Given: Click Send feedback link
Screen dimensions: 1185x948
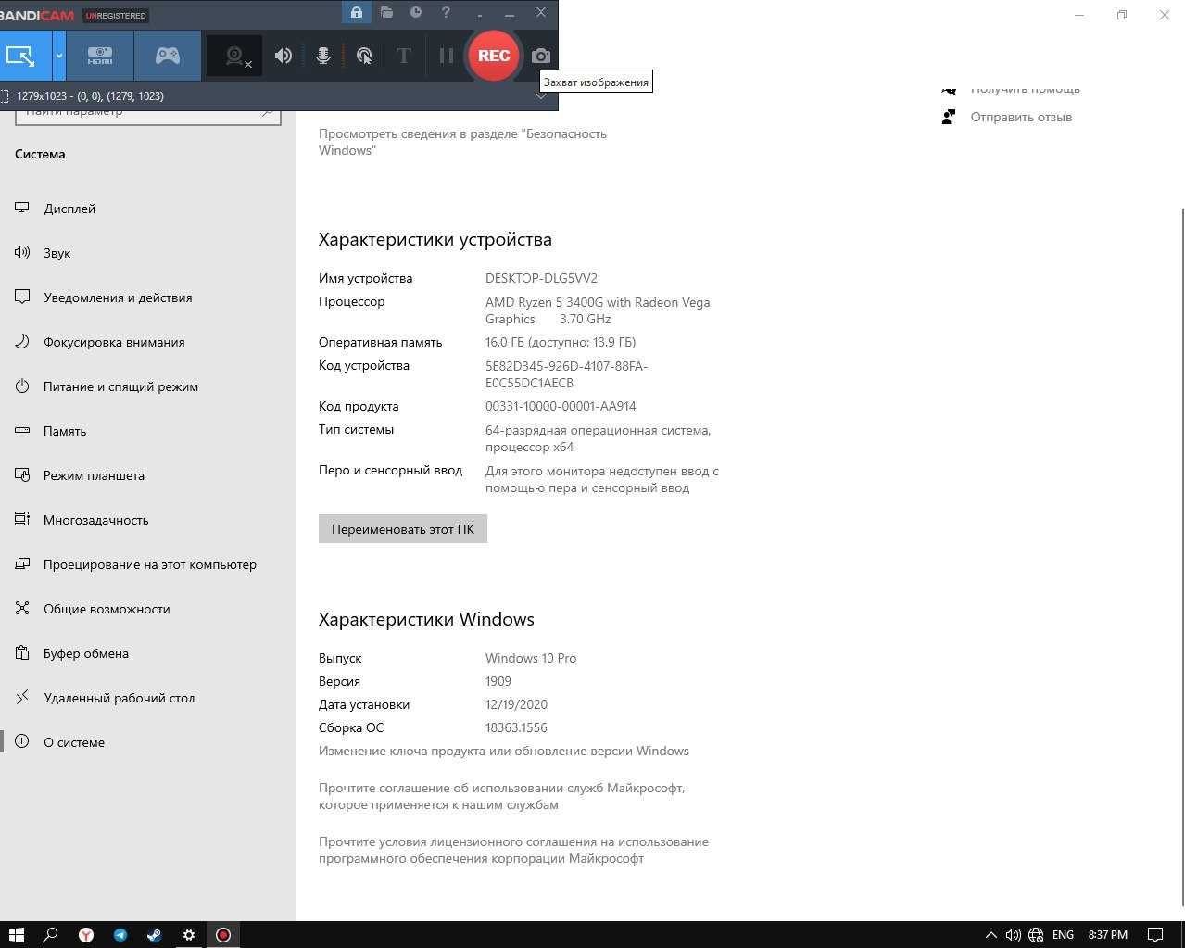Looking at the screenshot, I should coord(1021,117).
